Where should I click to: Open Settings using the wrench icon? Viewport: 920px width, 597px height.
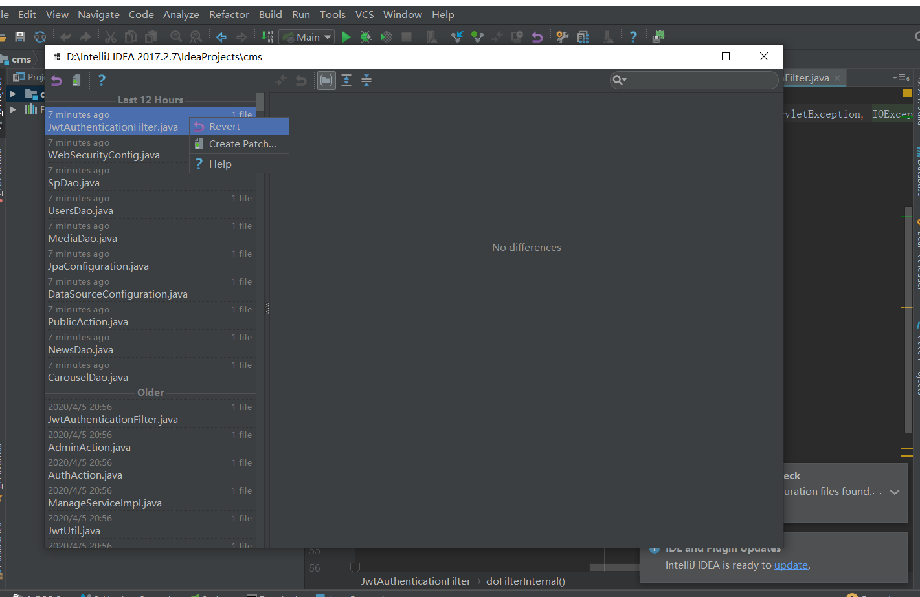[x=563, y=37]
